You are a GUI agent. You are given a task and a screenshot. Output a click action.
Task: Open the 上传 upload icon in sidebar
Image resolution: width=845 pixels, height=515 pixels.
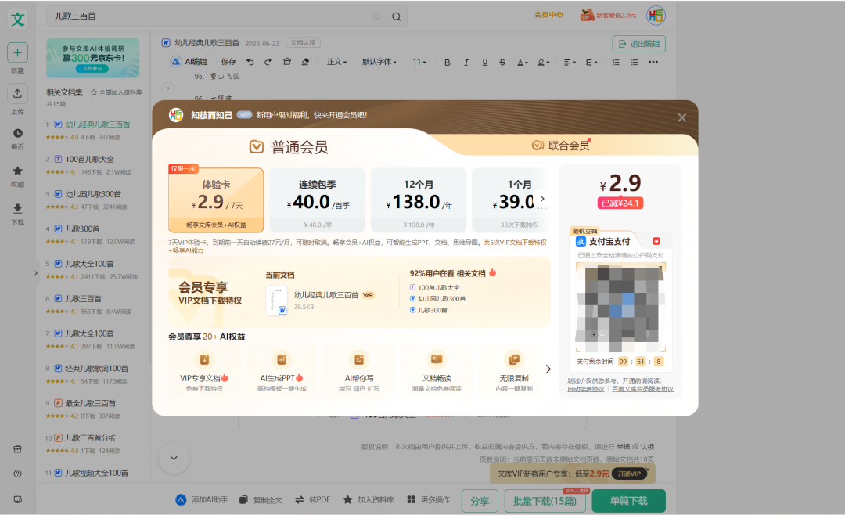pyautogui.click(x=17, y=94)
